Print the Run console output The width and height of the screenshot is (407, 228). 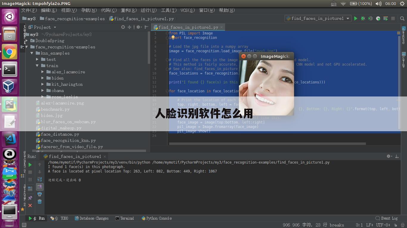[40, 194]
